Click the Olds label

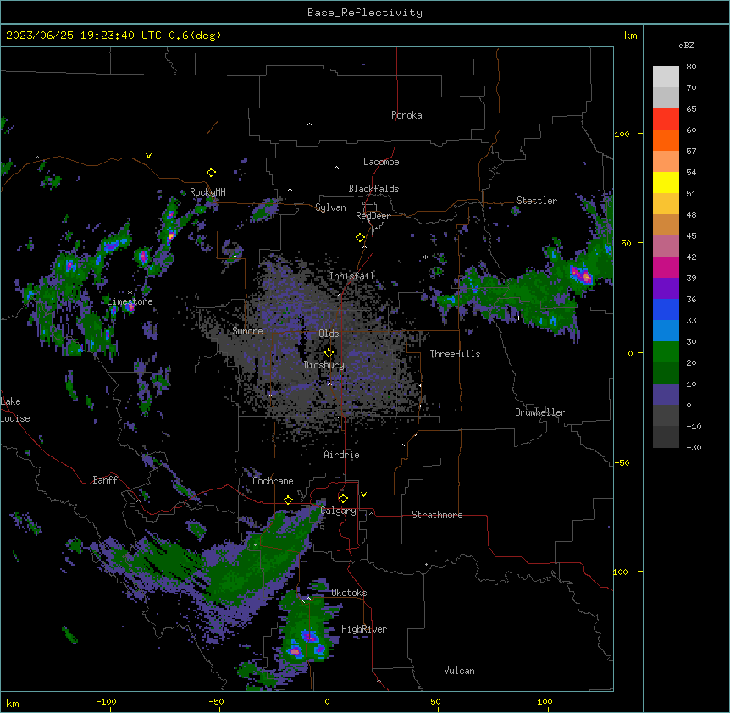pos(329,334)
